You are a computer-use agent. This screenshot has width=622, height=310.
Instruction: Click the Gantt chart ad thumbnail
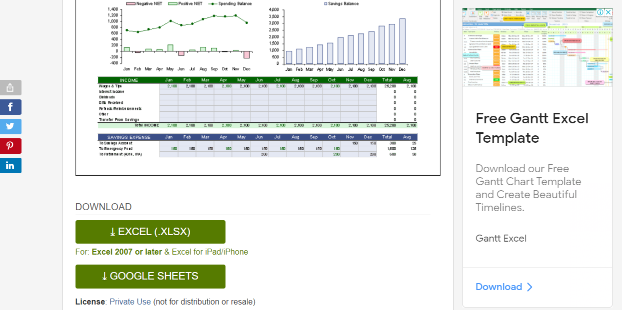(x=537, y=47)
